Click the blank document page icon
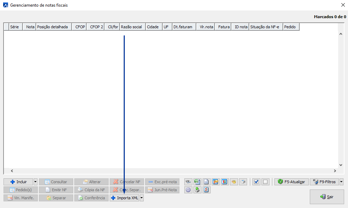 (x=206, y=182)
